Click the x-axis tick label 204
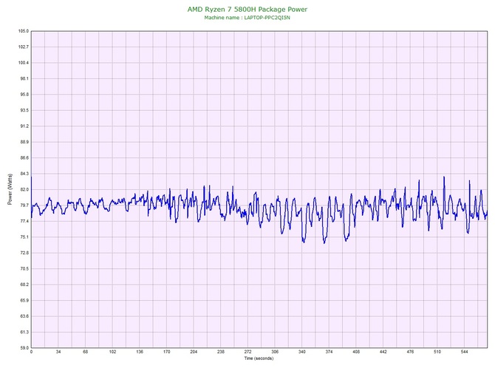This screenshot has width=495, height=371. point(194,352)
